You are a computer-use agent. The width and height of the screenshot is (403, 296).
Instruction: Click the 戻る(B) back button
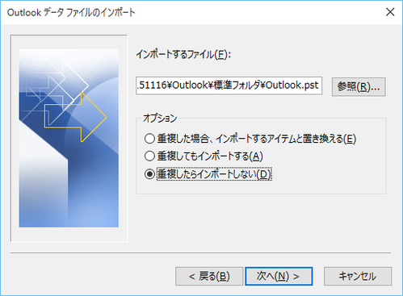tap(209, 276)
